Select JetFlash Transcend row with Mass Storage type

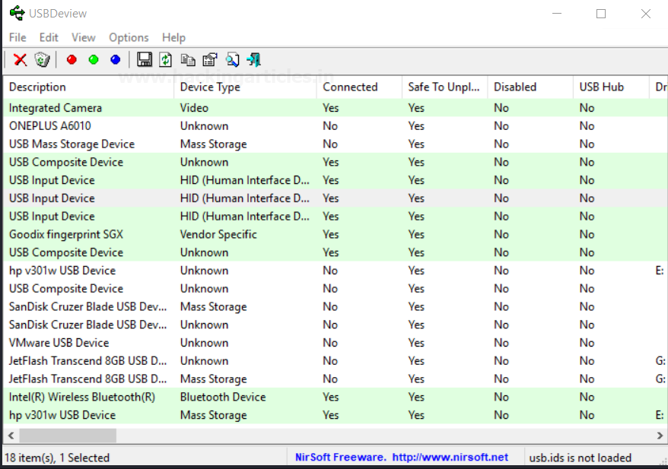pos(336,379)
